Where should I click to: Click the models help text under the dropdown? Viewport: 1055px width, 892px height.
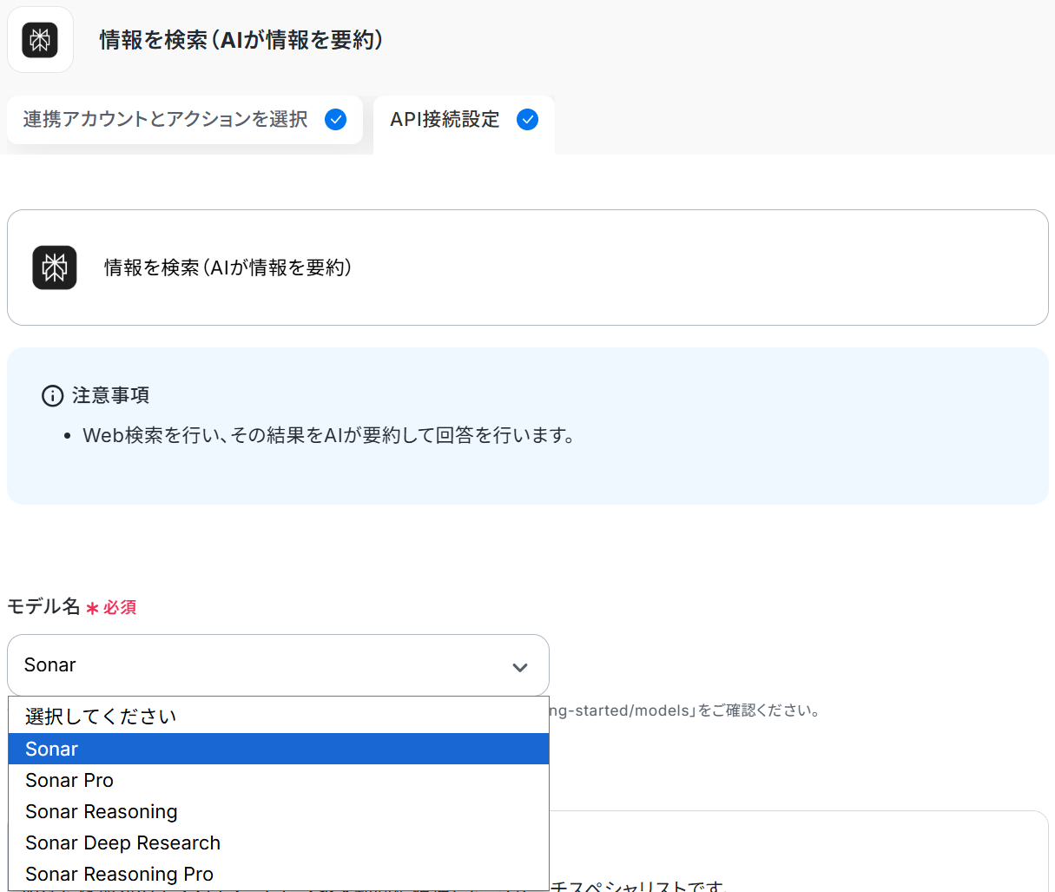(x=685, y=710)
